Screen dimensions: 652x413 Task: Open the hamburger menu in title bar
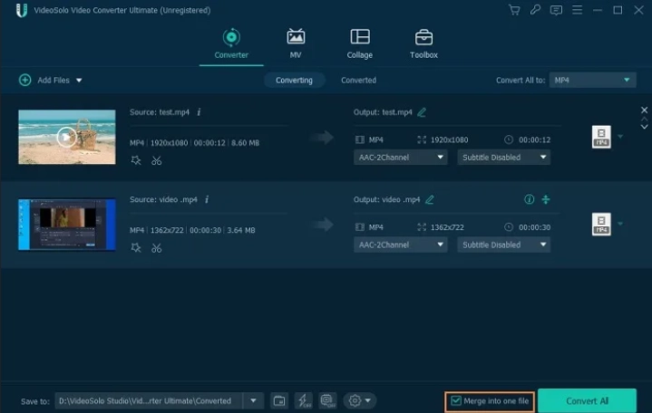tap(577, 10)
